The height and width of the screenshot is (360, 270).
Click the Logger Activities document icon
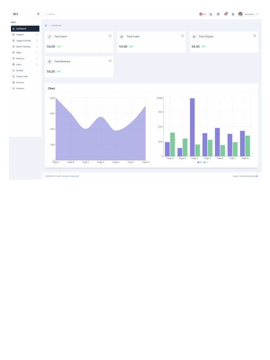pos(13,40)
